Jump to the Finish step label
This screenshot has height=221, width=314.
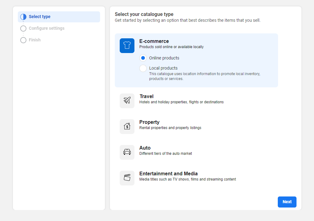(x=35, y=40)
